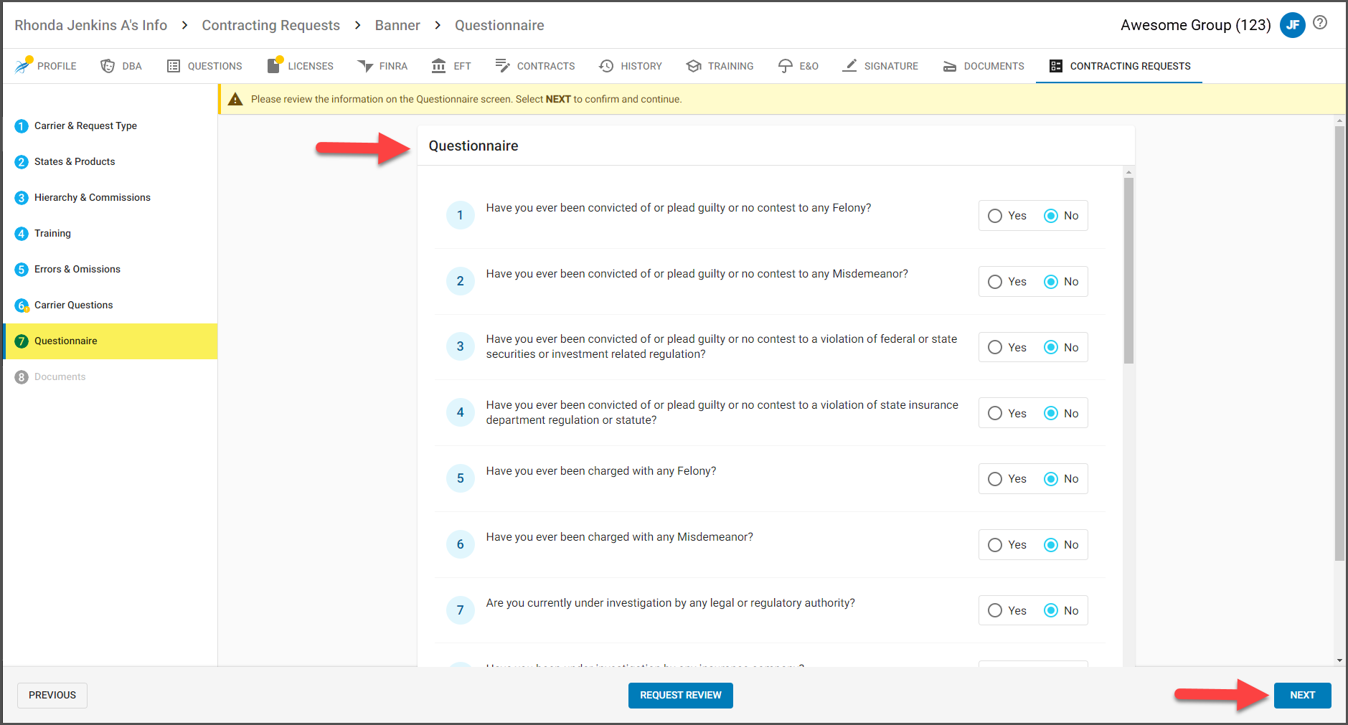
Task: Switch to the QUESTIONS tab
Action: click(204, 66)
